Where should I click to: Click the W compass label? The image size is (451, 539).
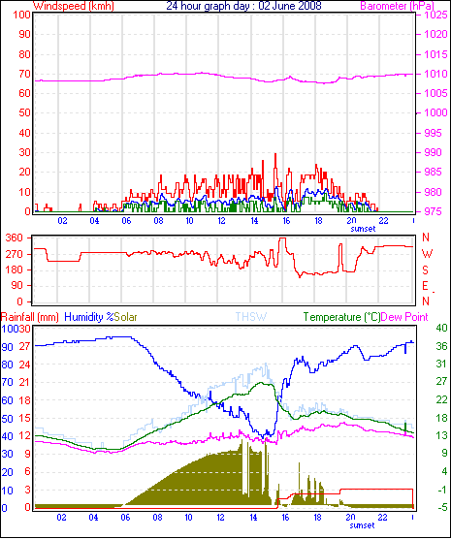[427, 254]
